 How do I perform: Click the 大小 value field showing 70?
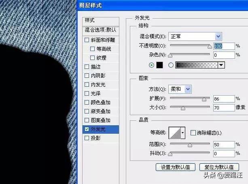coord(224,108)
